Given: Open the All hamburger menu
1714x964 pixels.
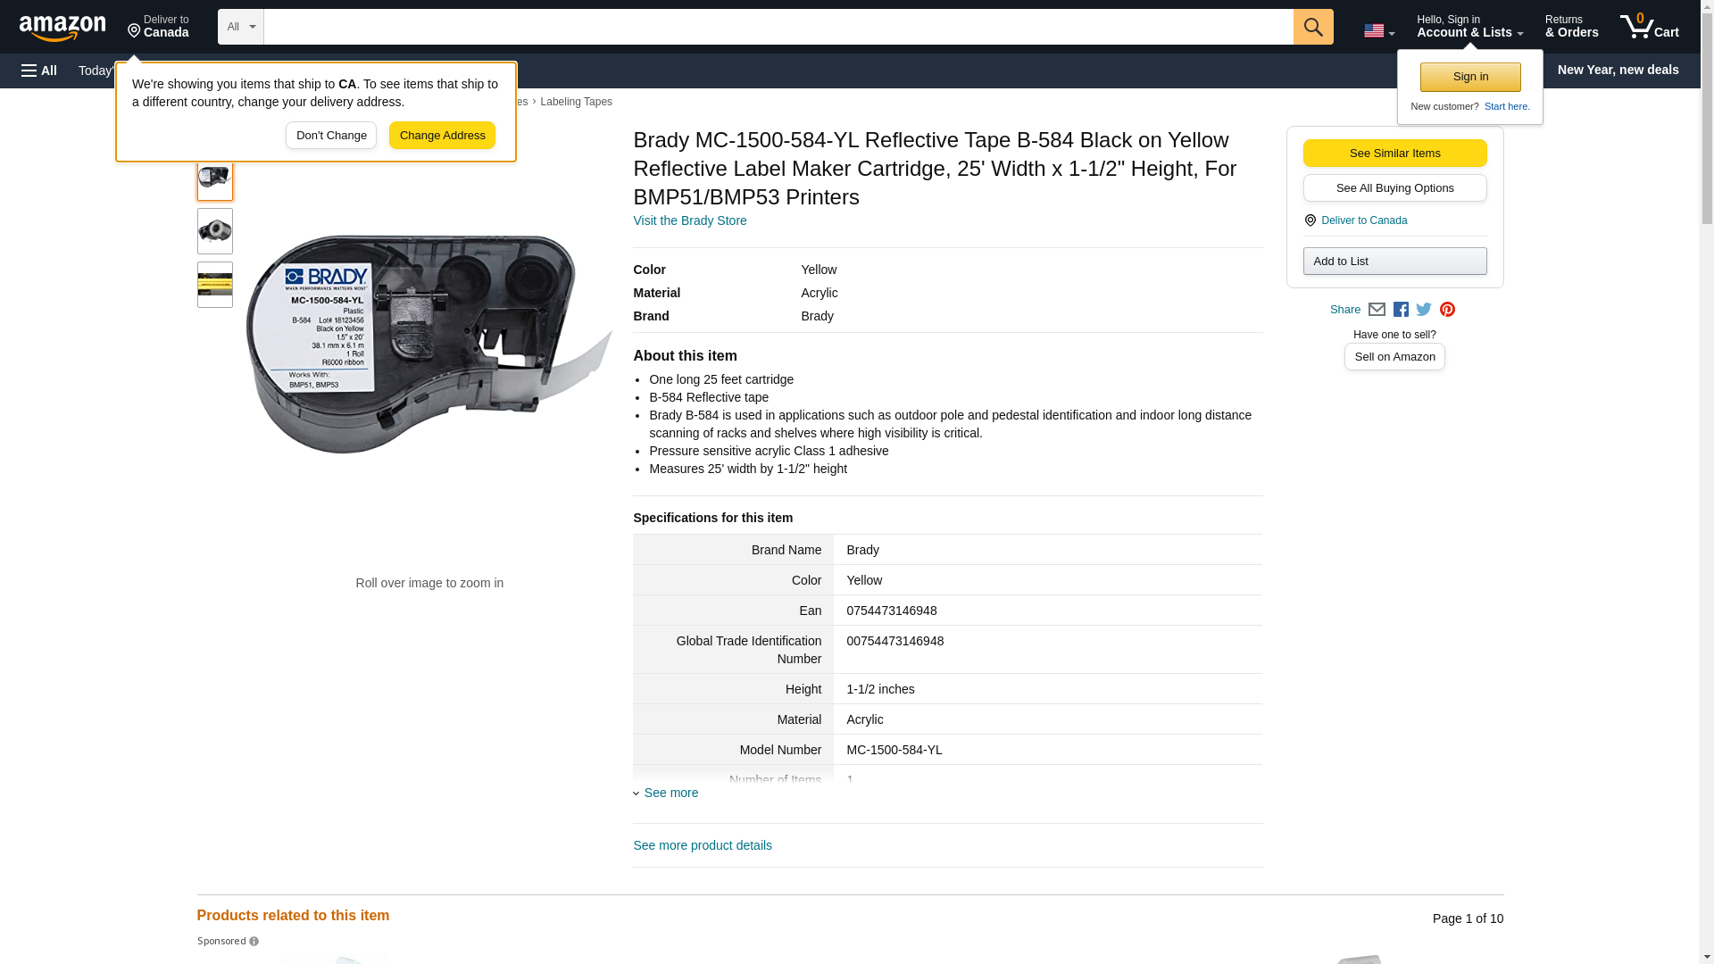Looking at the screenshot, I should pyautogui.click(x=39, y=71).
